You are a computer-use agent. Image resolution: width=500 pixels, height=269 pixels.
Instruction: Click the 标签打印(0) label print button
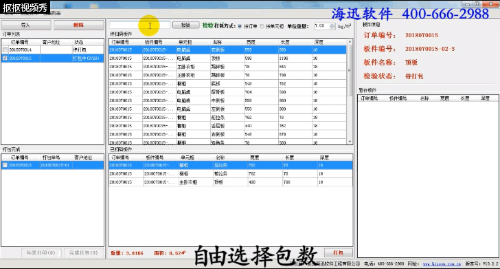[x=41, y=252]
